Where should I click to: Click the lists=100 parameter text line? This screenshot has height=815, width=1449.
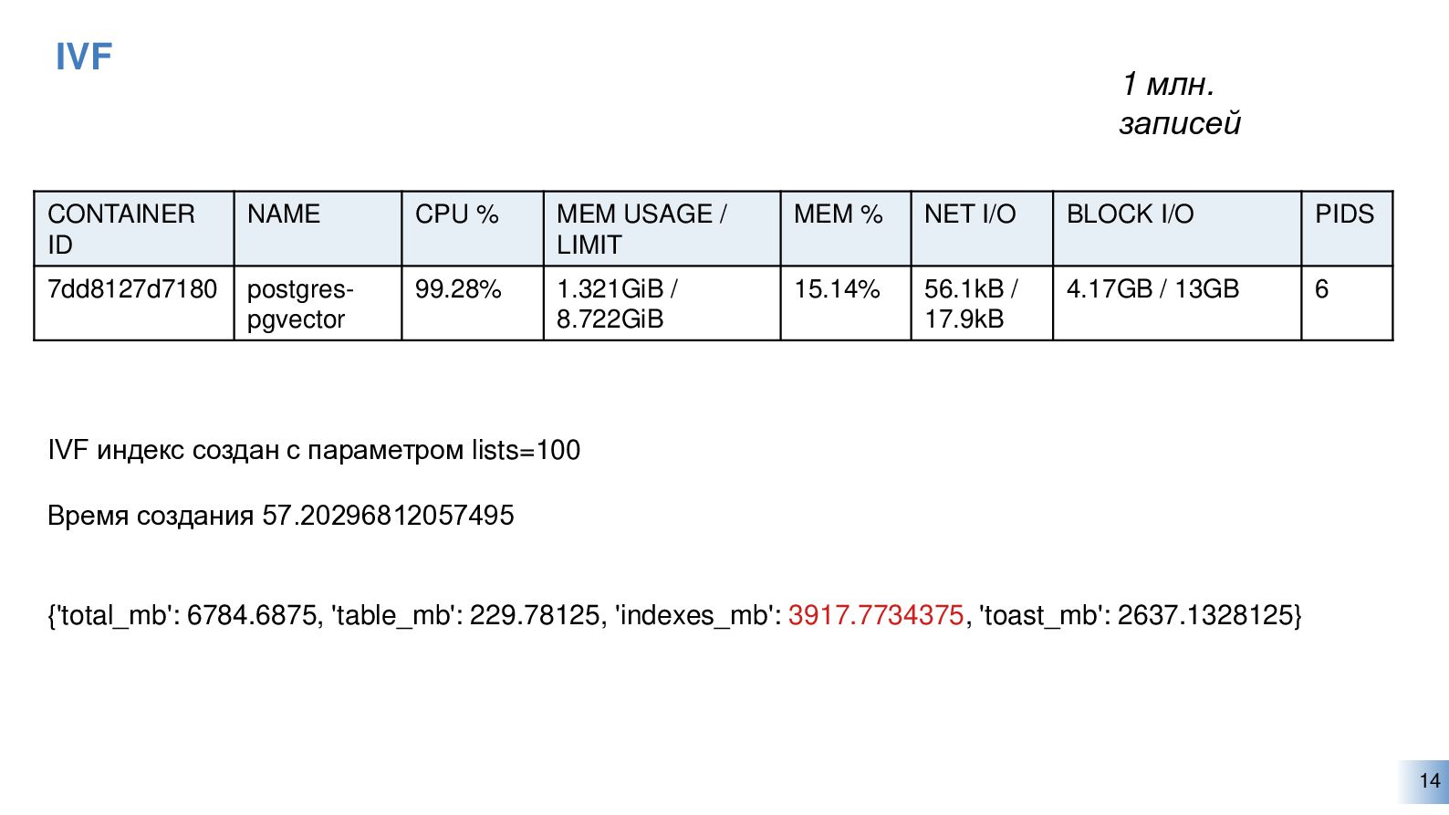(314, 450)
